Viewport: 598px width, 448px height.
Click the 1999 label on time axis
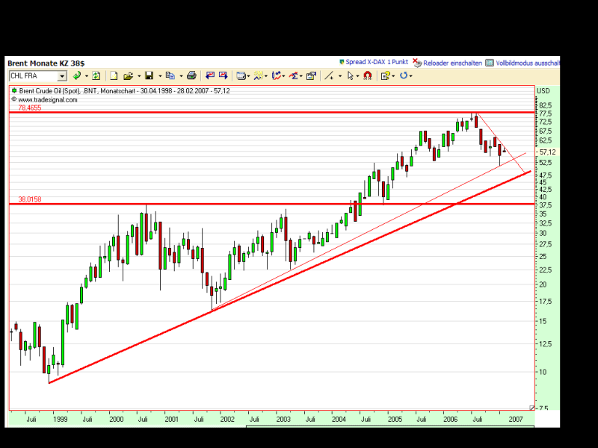(x=61, y=420)
